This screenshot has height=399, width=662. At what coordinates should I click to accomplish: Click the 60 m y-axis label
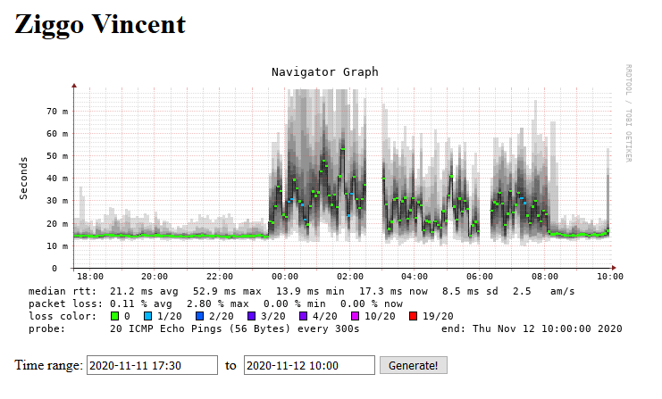pos(57,134)
